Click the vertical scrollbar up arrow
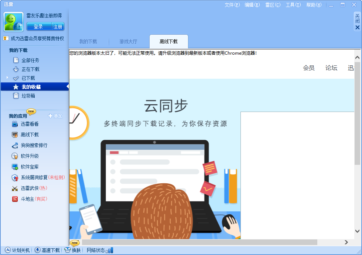 pyautogui.click(x=358, y=58)
